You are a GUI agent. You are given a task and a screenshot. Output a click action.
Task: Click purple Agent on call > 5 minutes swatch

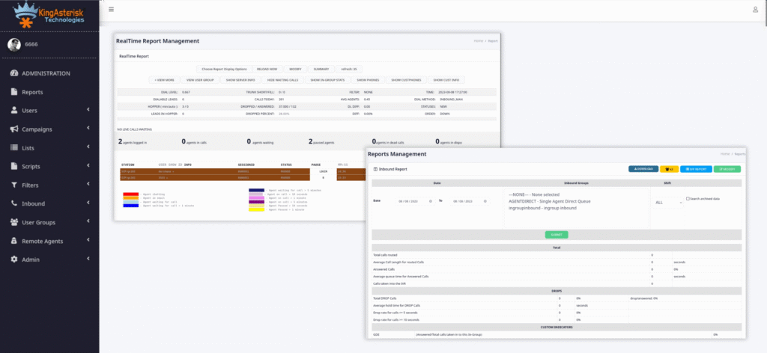pyautogui.click(x=257, y=202)
